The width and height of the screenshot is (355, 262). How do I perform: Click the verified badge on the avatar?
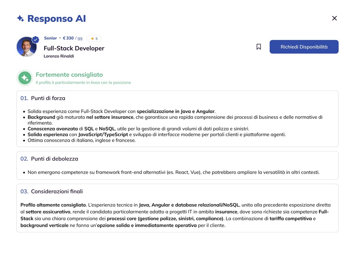coord(35,40)
